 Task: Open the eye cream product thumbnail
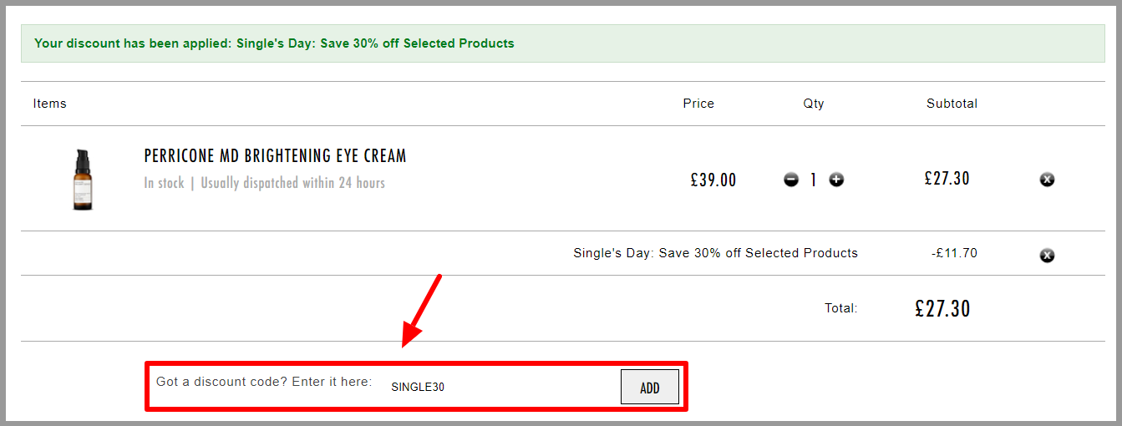(x=82, y=180)
